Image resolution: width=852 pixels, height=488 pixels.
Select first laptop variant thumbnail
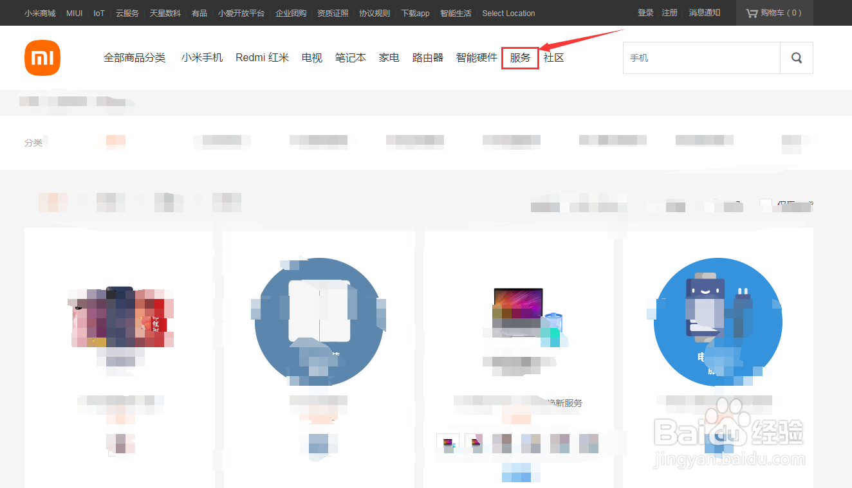448,444
